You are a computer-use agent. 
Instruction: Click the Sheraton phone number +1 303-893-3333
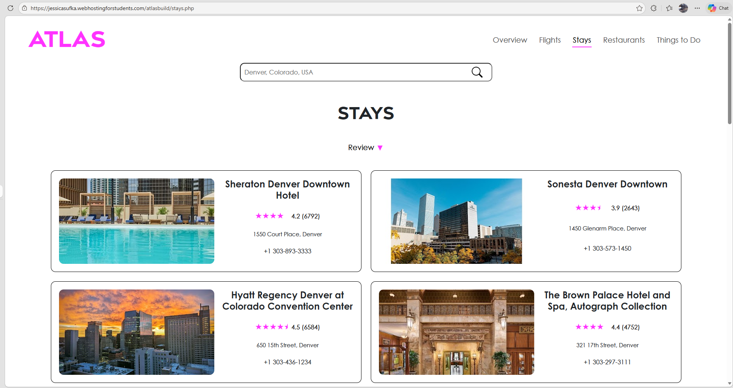(288, 251)
